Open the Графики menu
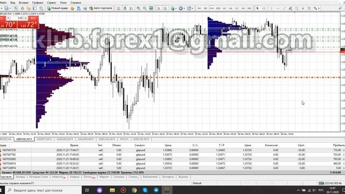 [38, 3]
